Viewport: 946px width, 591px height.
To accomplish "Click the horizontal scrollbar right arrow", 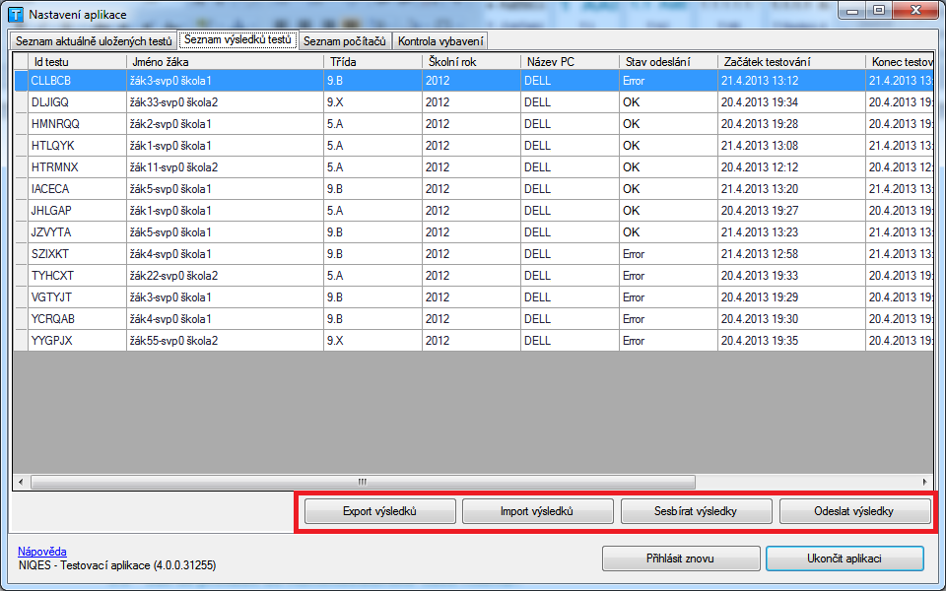I will pyautogui.click(x=925, y=482).
